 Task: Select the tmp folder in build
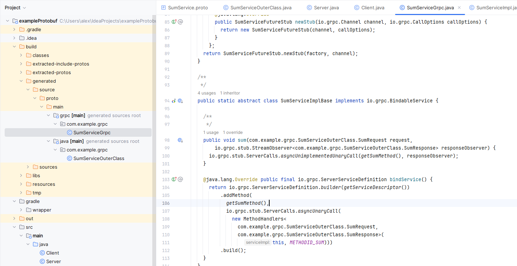37,193
